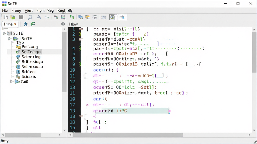The width and height of the screenshot is (257, 144).
Task: Select the Rcilona tree item
Action: 29,72
